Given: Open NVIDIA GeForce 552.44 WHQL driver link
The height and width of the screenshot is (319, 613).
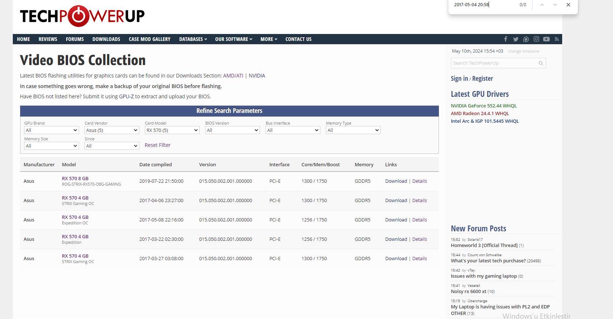Looking at the screenshot, I should pos(484,106).
